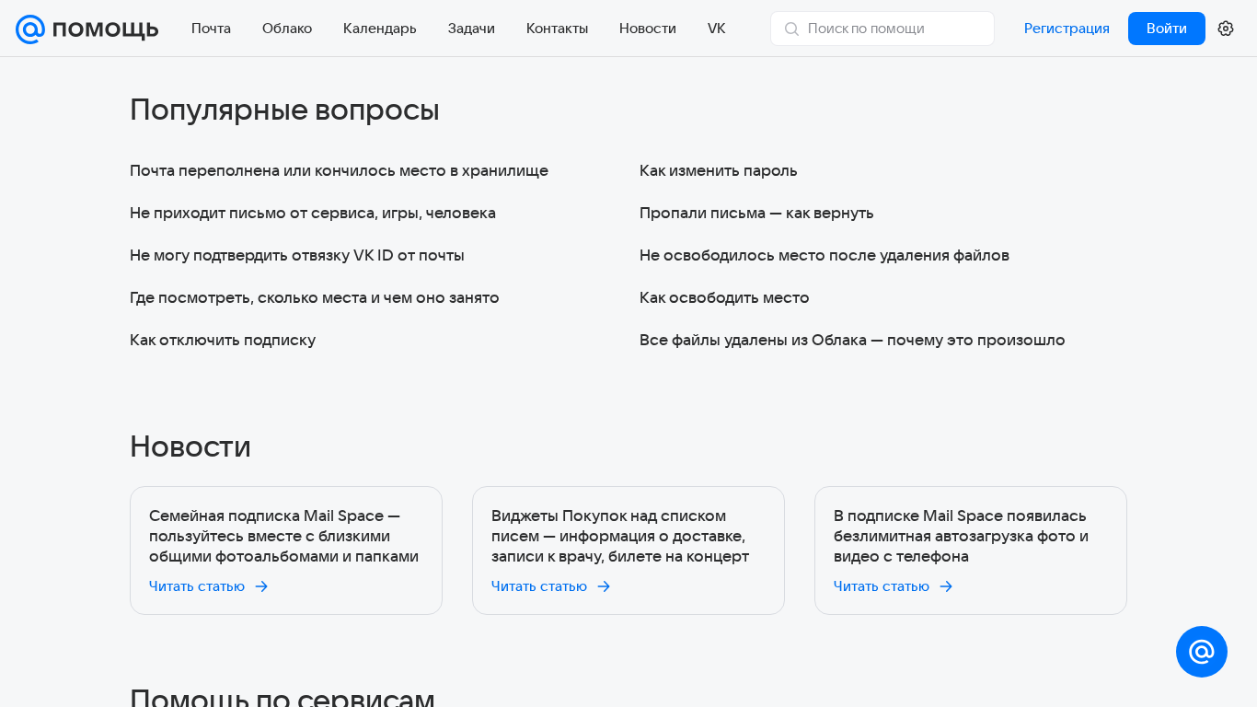Open Пропали письма — как вернуть

(756, 213)
